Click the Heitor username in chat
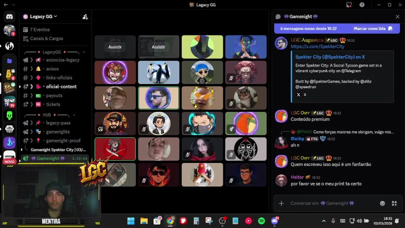The image size is (405, 228). (297, 177)
